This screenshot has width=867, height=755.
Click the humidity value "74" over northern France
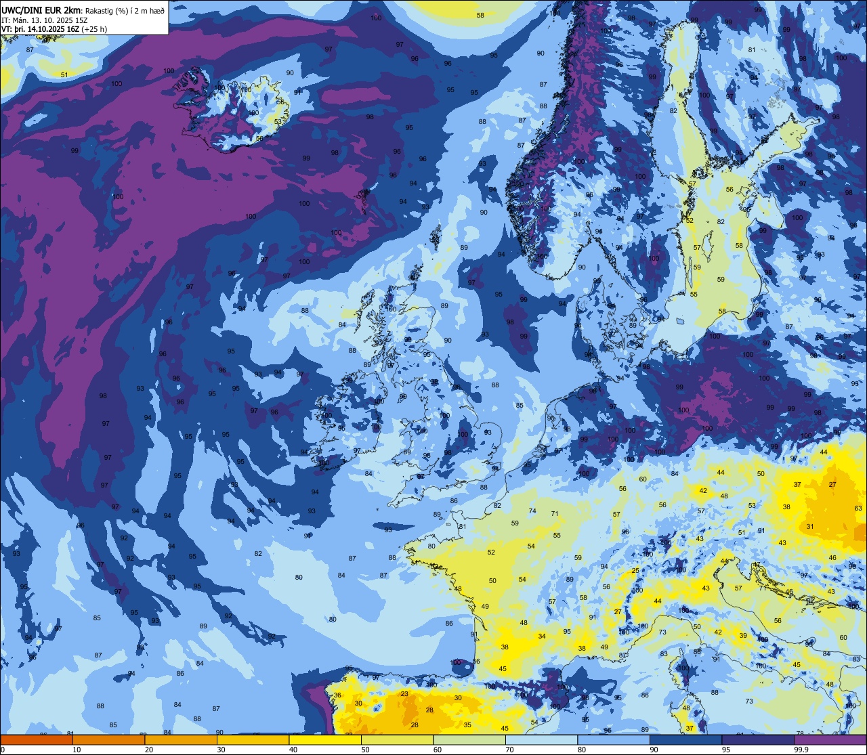(x=532, y=511)
